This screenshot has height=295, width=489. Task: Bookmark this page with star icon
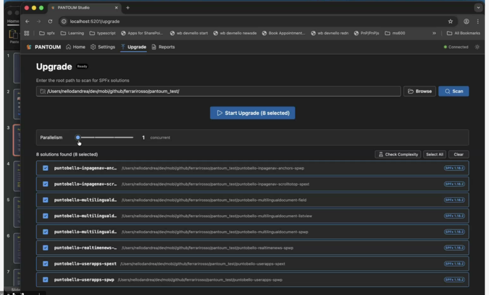point(450,22)
